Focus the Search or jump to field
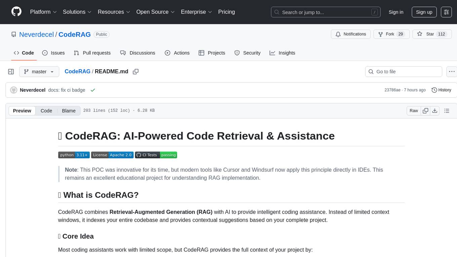This screenshot has height=257, width=457. (x=326, y=12)
